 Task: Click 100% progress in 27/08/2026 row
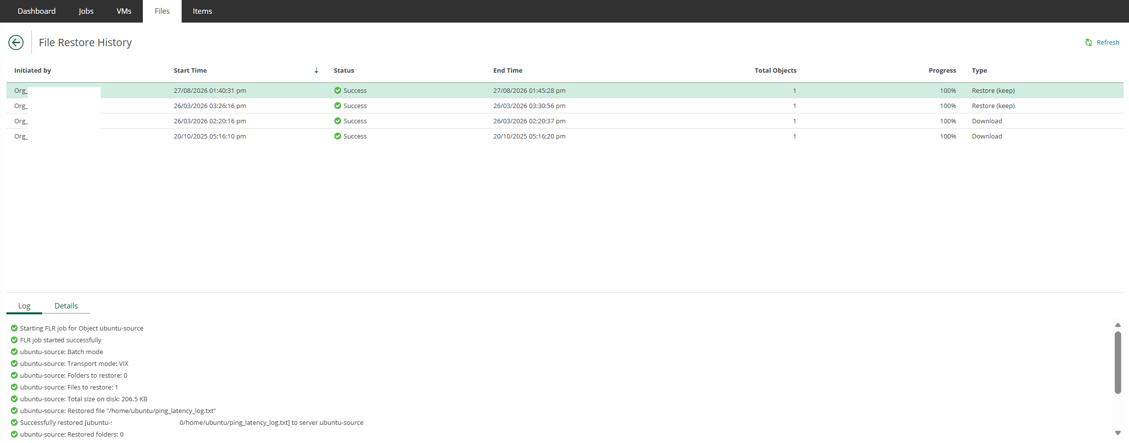pos(948,90)
